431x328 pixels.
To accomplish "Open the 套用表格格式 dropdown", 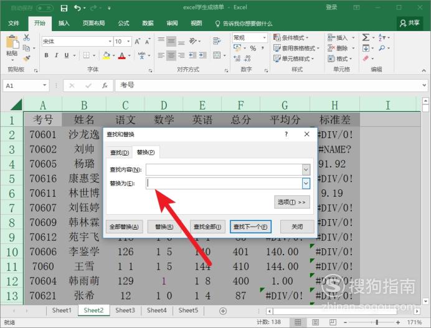I will [x=296, y=49].
